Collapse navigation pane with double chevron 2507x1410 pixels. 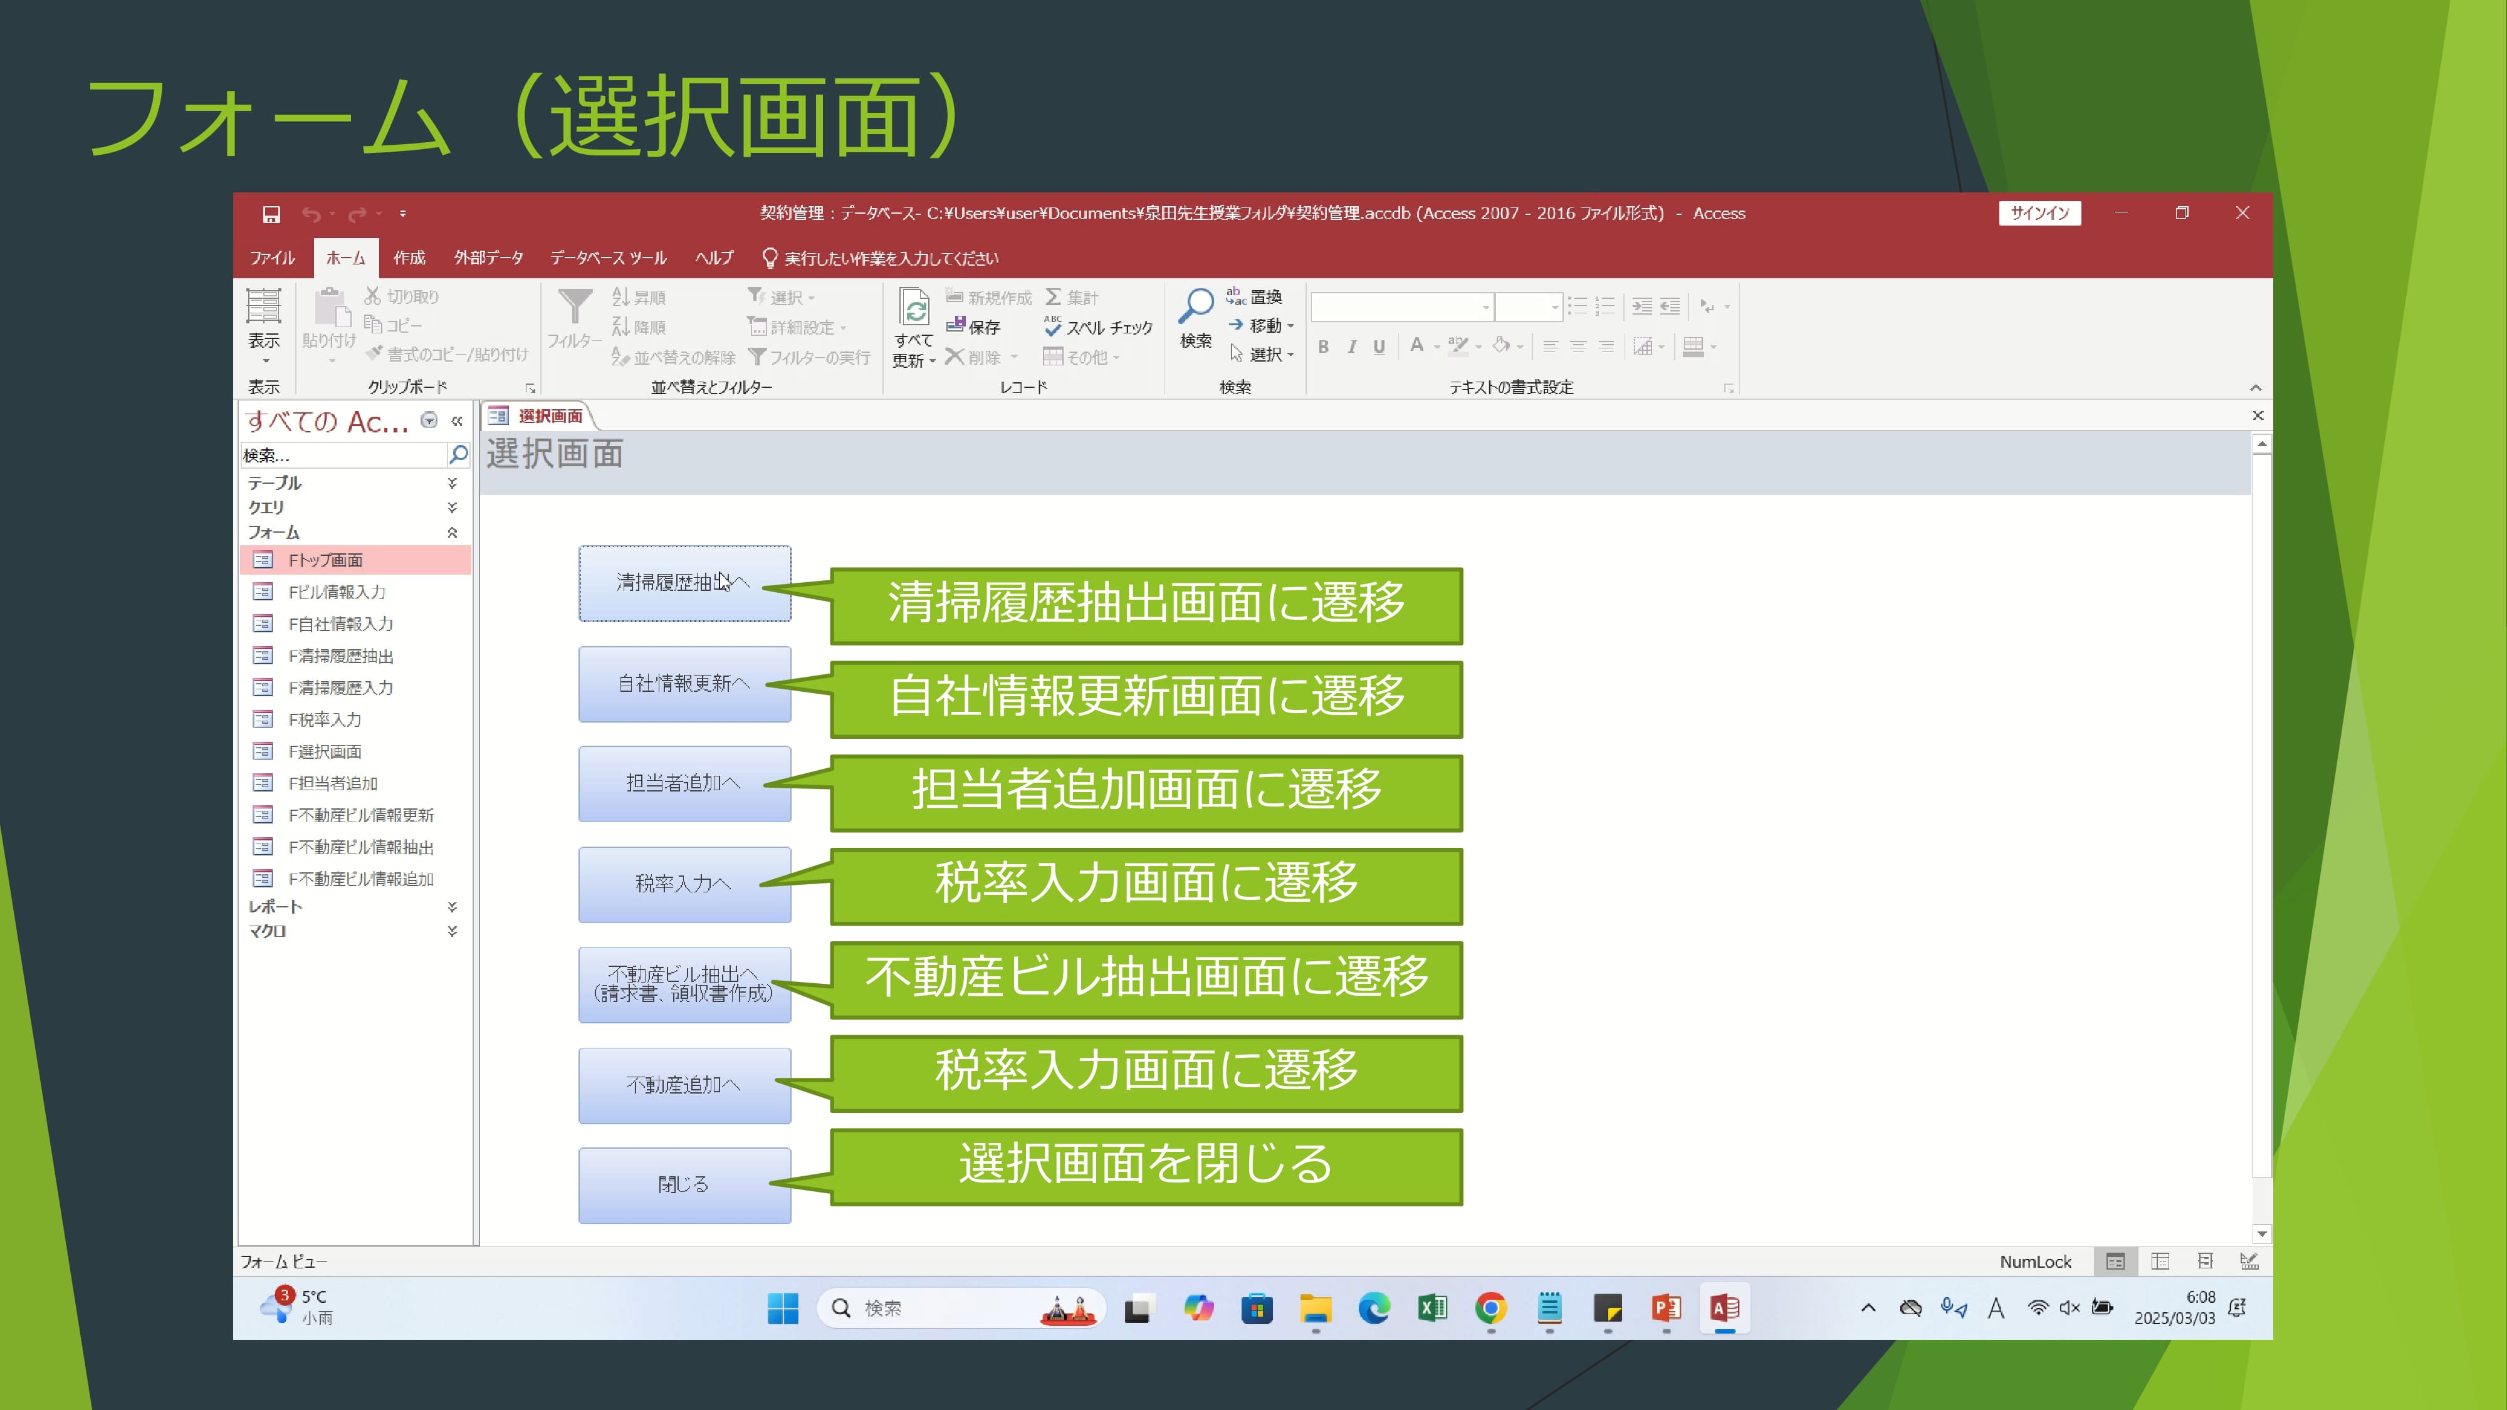tap(456, 420)
